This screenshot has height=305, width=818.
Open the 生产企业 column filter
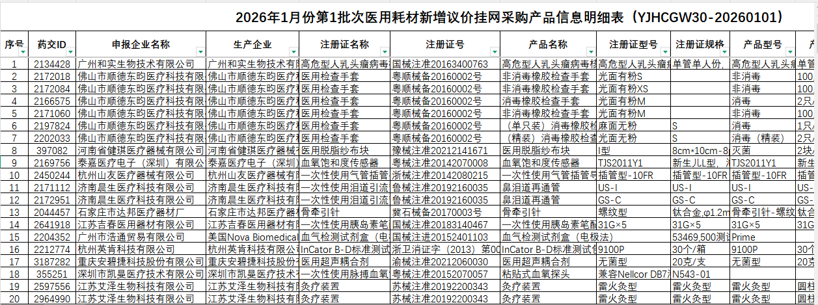(292, 51)
